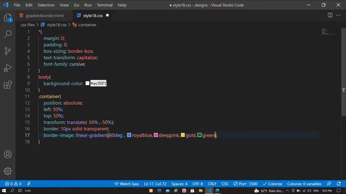Image resolution: width=346 pixels, height=194 pixels.
Task: Open the Manage gear icon
Action: (x=8, y=171)
